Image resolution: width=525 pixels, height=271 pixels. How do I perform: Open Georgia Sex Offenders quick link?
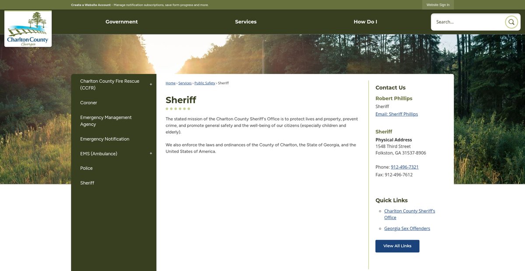click(407, 229)
